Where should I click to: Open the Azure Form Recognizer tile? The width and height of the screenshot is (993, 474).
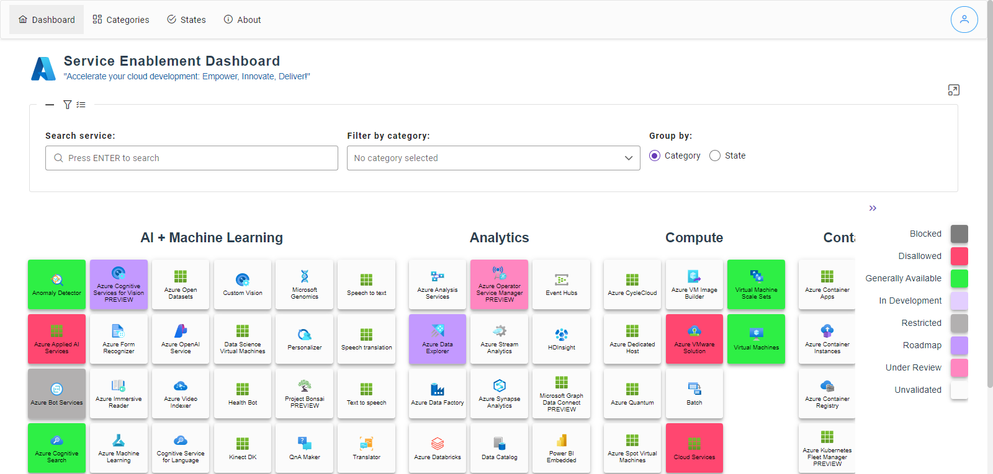[119, 339]
